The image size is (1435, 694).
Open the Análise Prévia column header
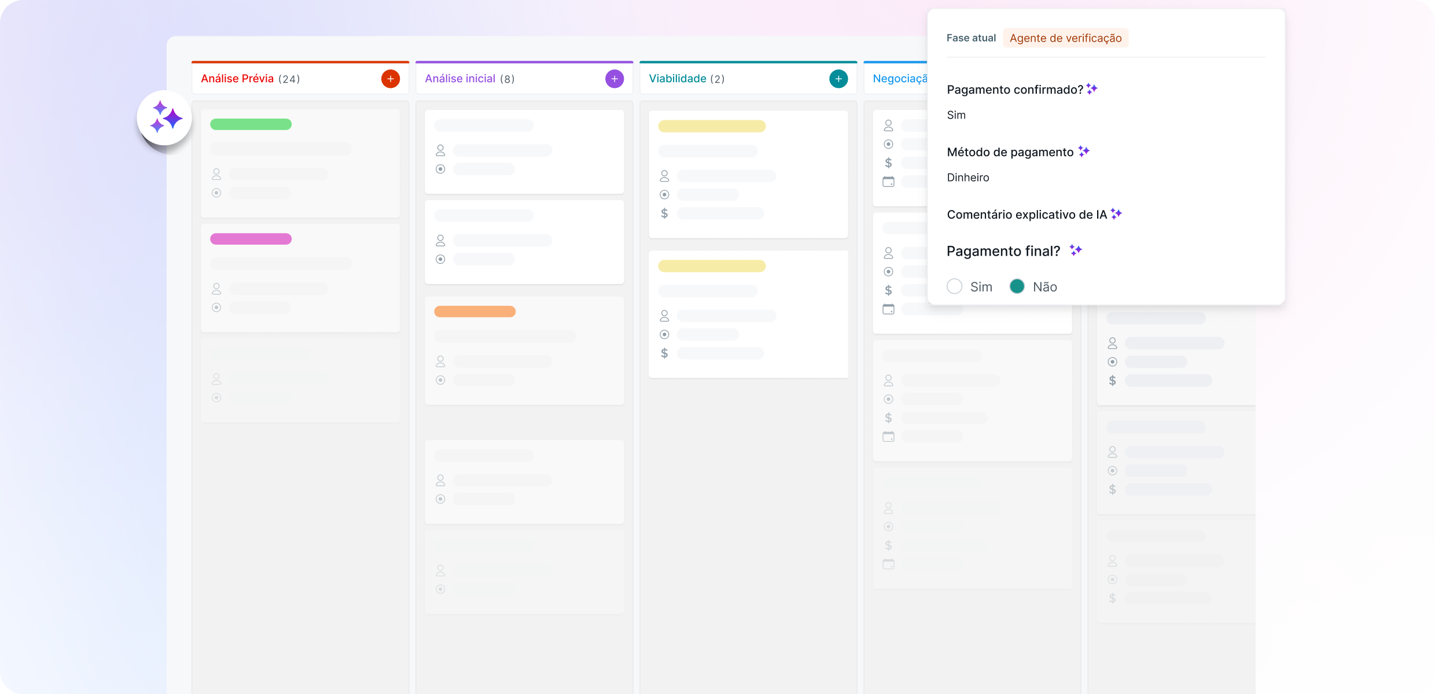point(237,79)
